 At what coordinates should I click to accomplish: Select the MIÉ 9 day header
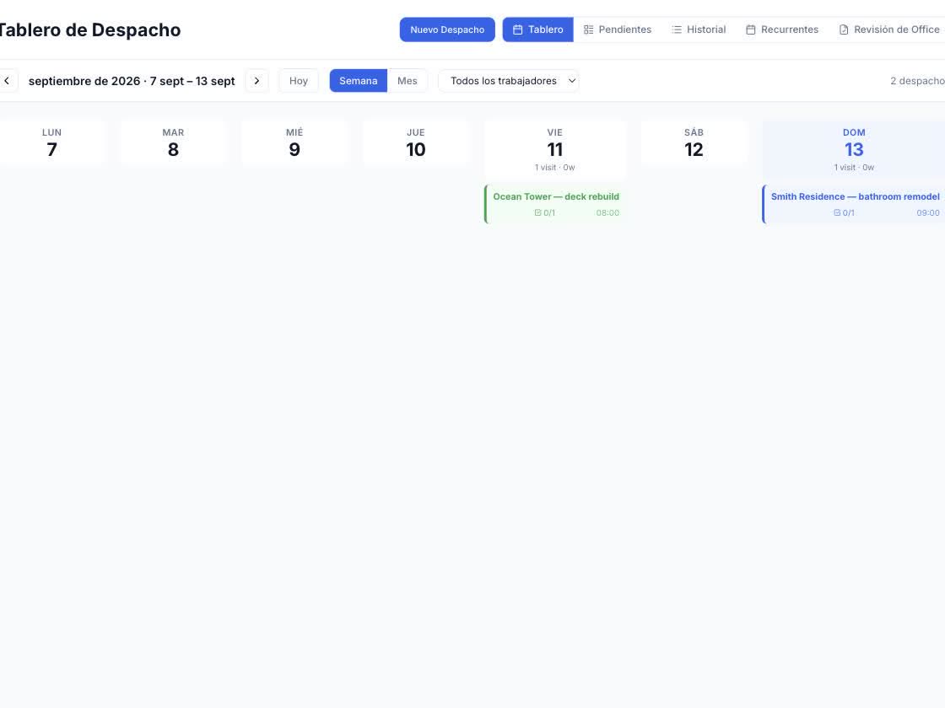294,142
